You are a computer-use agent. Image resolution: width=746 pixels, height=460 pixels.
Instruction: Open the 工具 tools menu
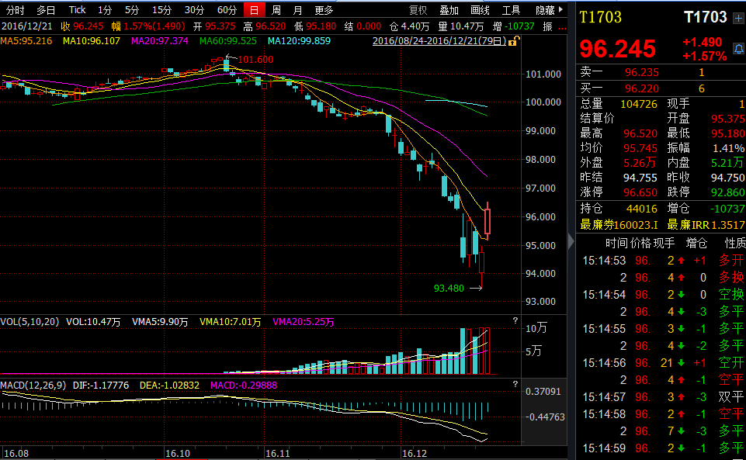(511, 10)
